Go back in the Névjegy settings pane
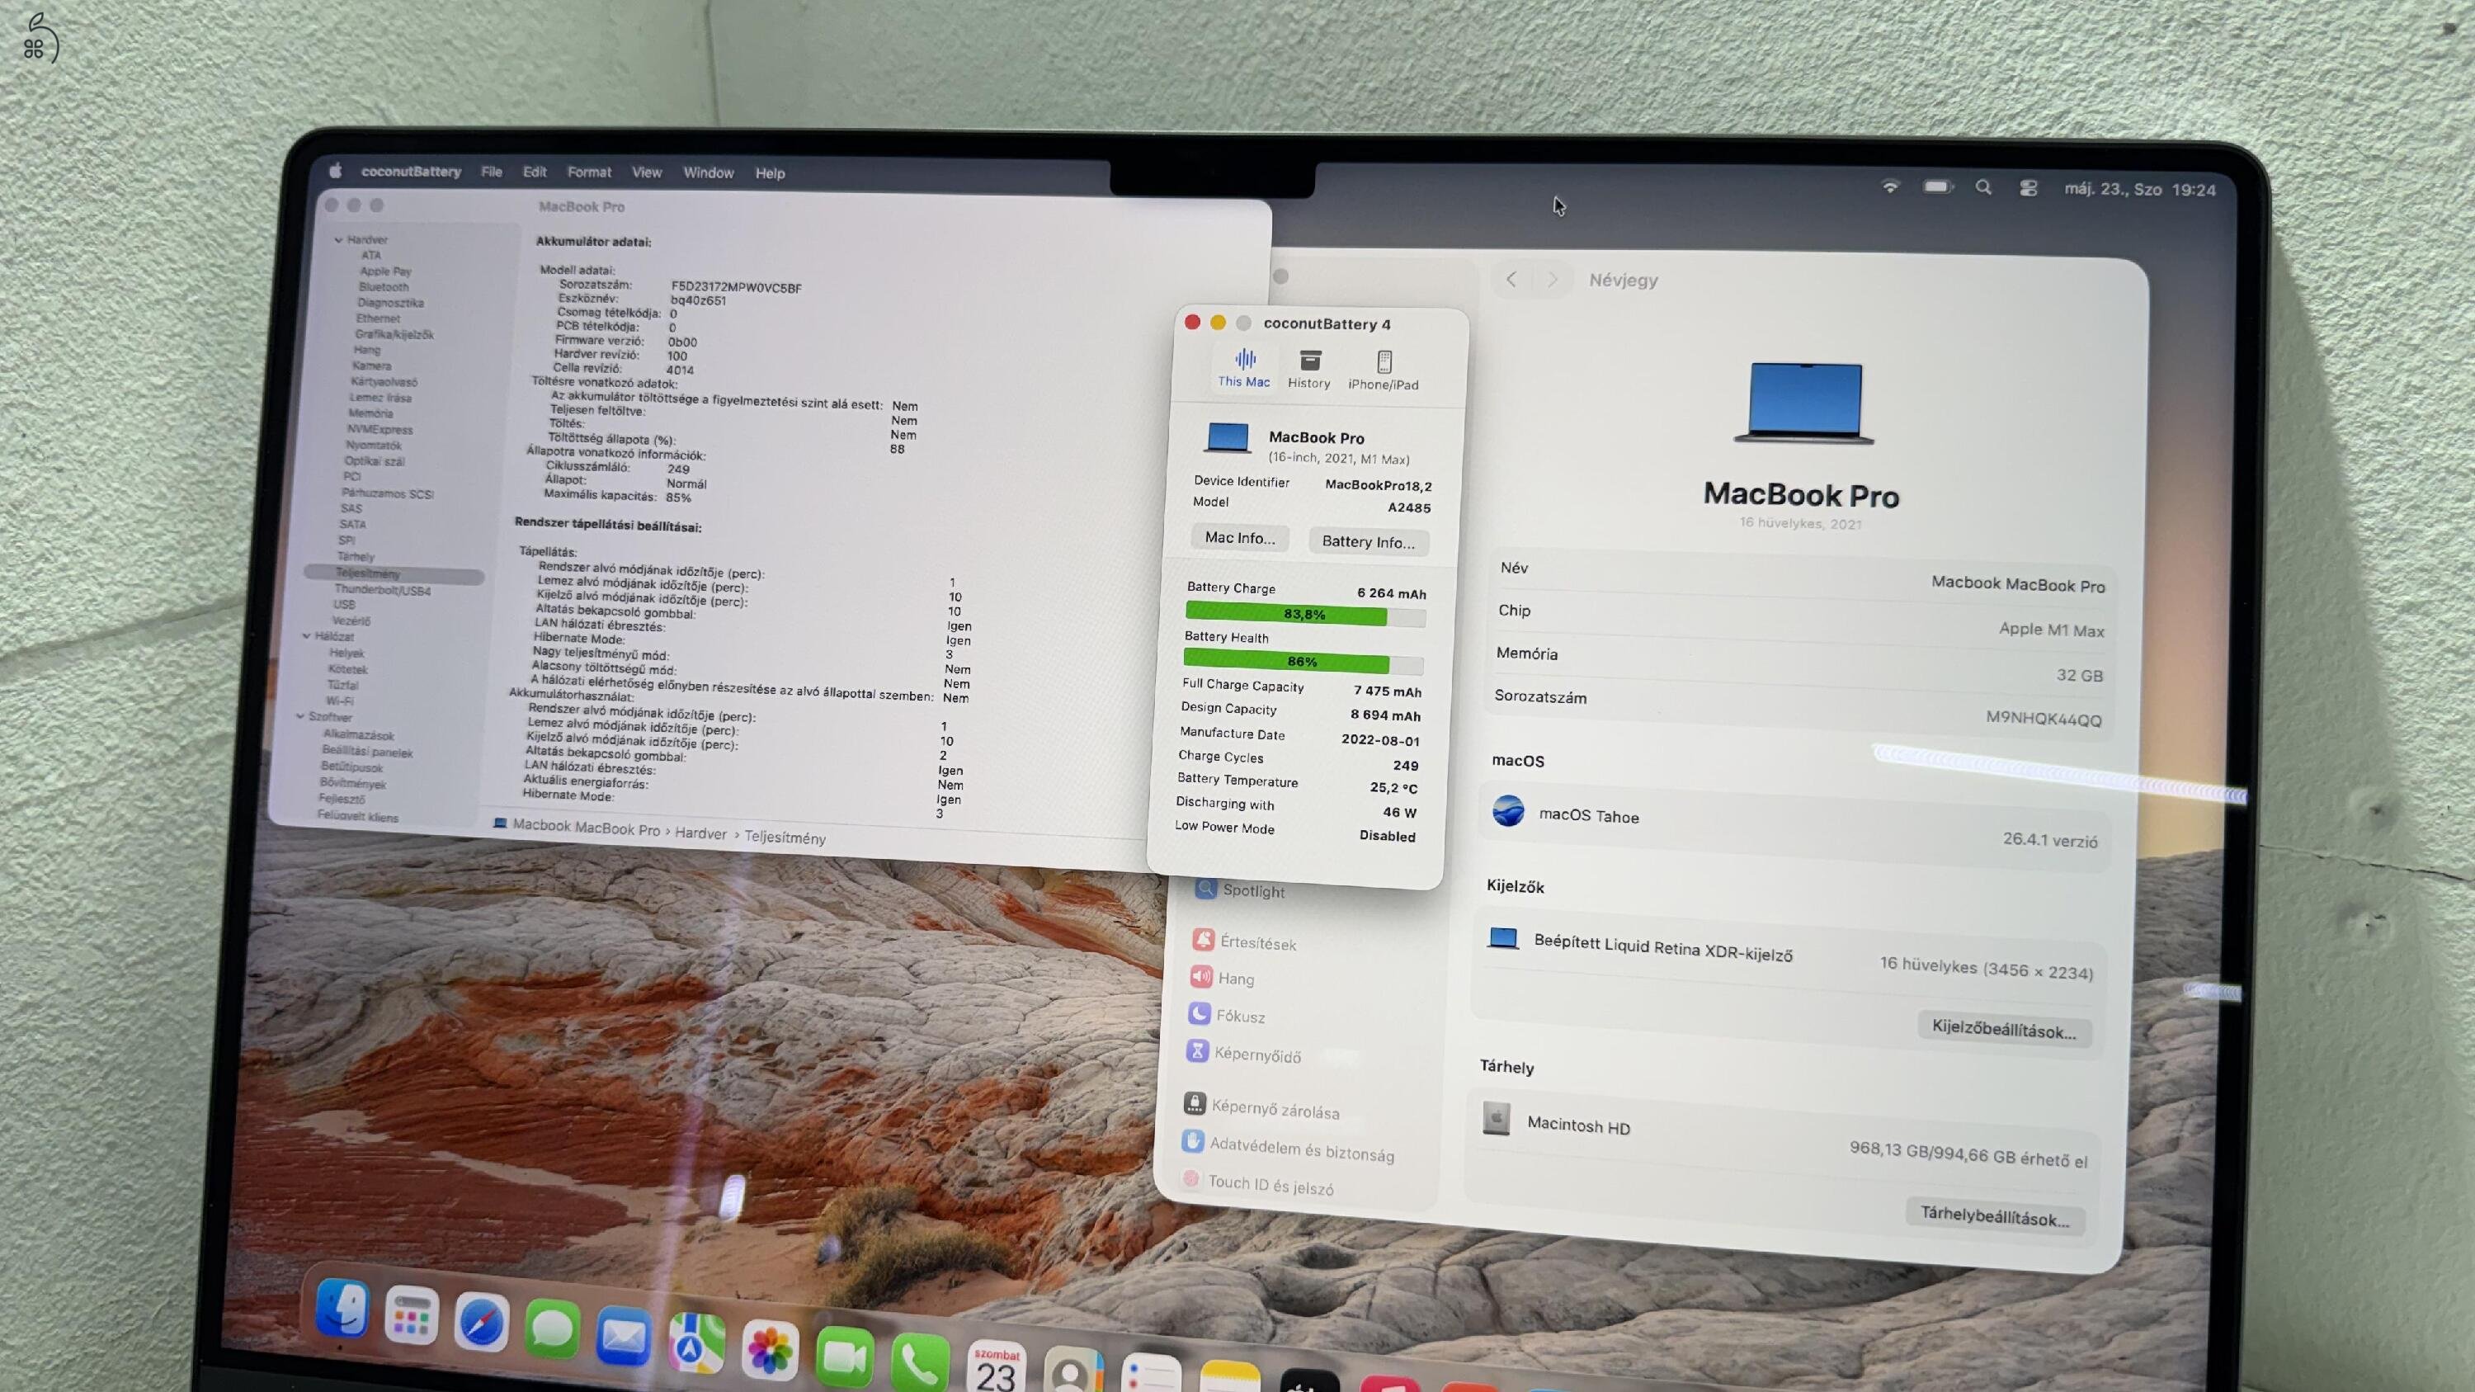This screenshot has height=1392, width=2475. tap(1511, 280)
